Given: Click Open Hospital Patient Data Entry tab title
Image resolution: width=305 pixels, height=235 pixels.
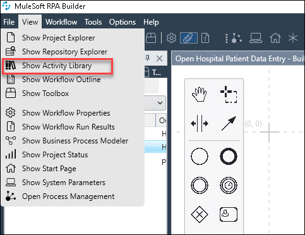Looking at the screenshot, I should [239, 59].
